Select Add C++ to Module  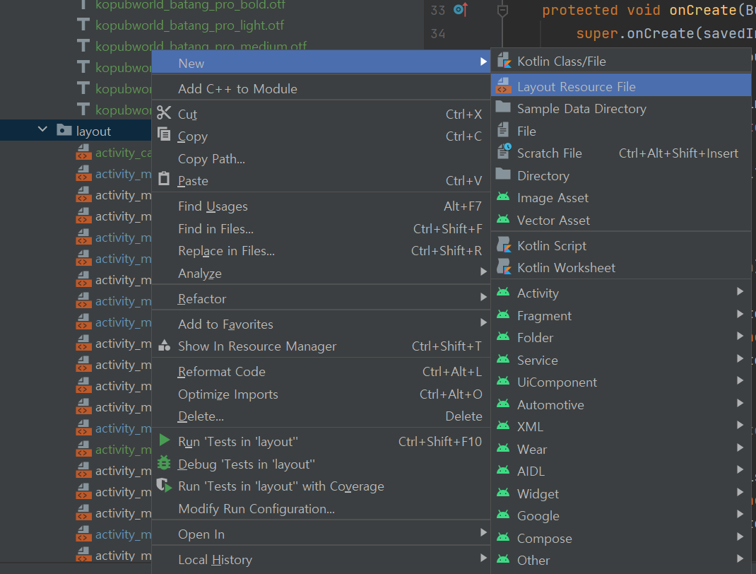321,89
